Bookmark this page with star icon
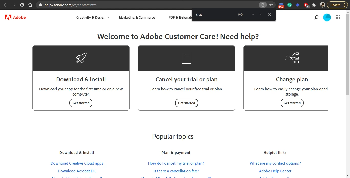The image size is (350, 178). click(x=271, y=5)
